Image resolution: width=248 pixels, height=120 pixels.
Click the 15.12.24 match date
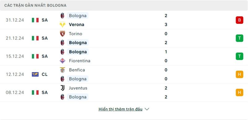point(15,56)
